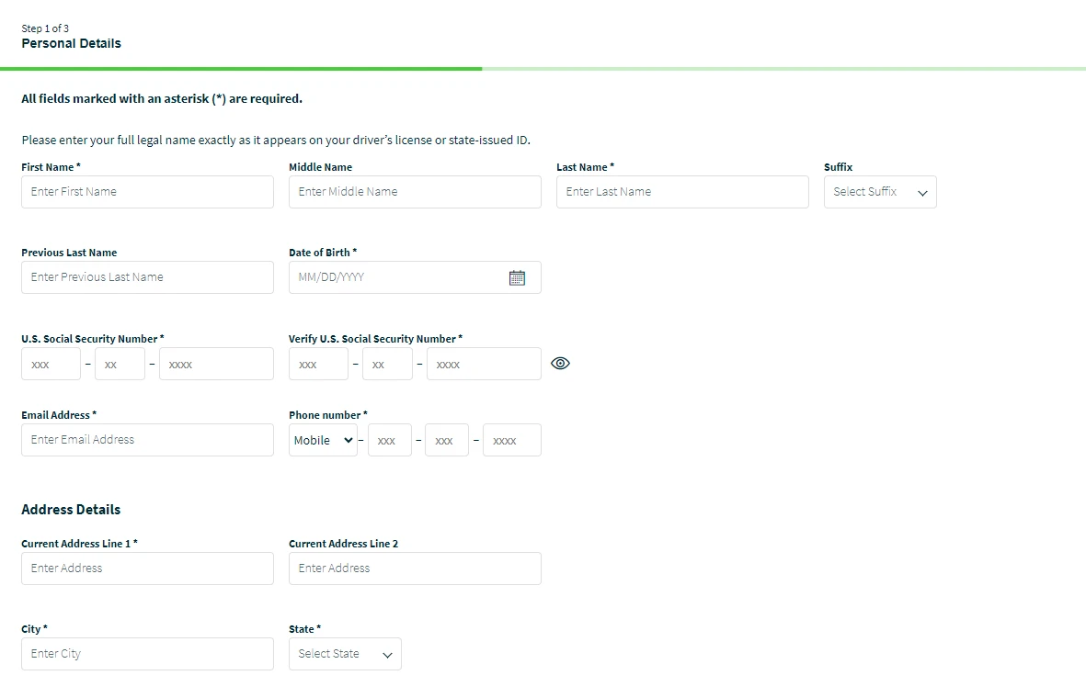The height and width of the screenshot is (698, 1086).
Task: Click the Enter First Name field
Action: click(147, 191)
